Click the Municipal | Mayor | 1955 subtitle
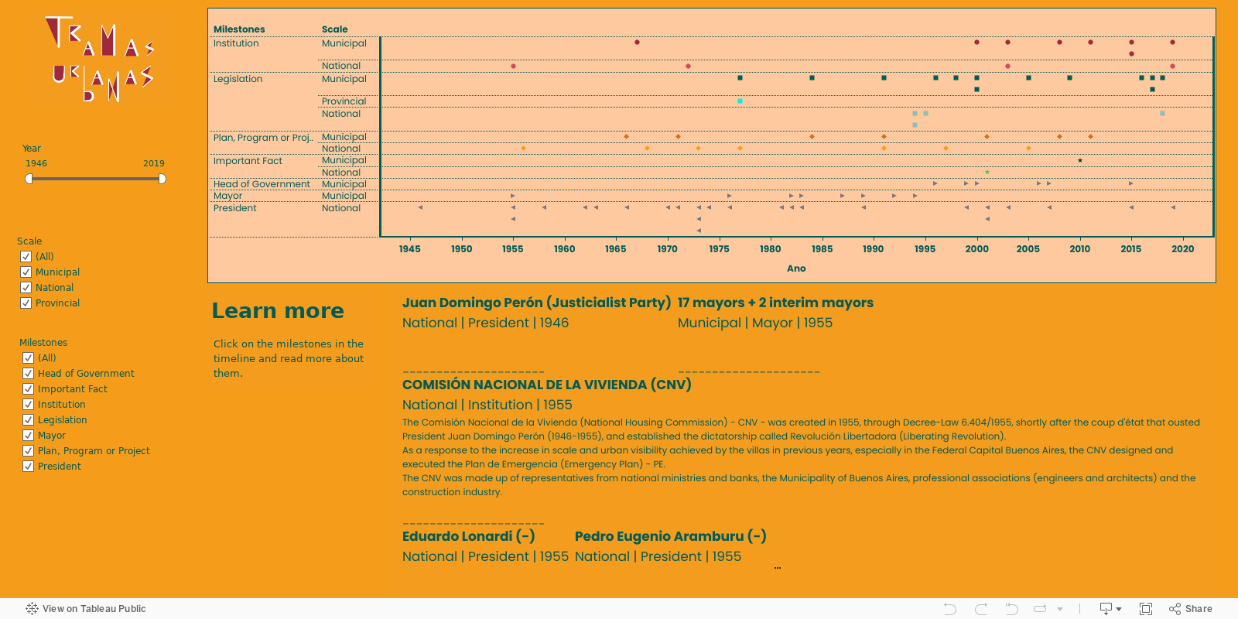1238x619 pixels. (x=755, y=323)
